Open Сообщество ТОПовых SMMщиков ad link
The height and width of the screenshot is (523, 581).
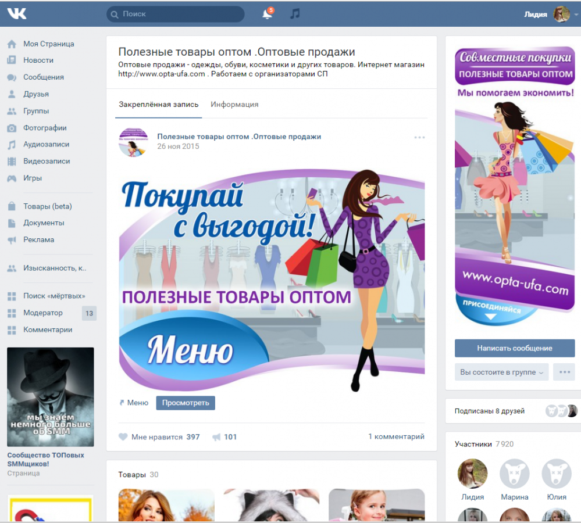point(45,459)
